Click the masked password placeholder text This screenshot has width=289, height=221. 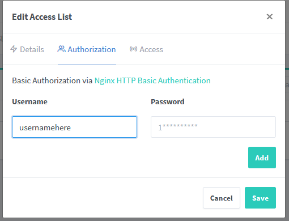tap(178, 127)
